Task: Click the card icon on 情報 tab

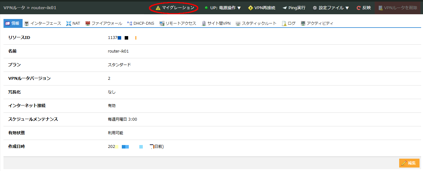Action: [x=8, y=23]
